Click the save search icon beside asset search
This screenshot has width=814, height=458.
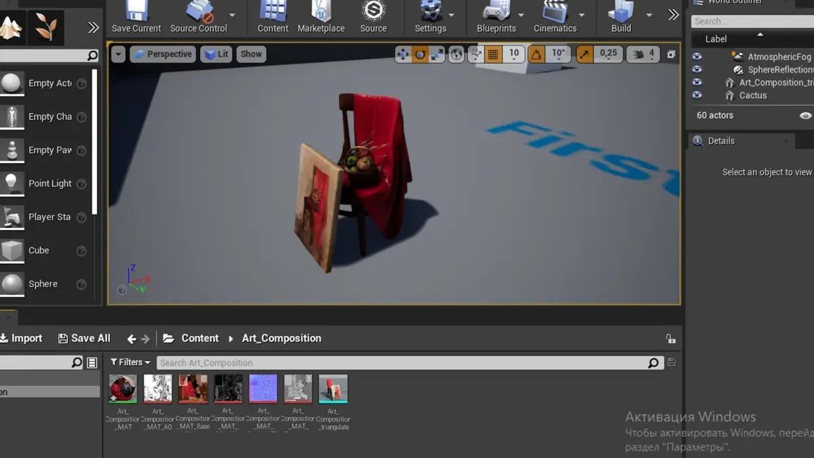click(x=671, y=362)
